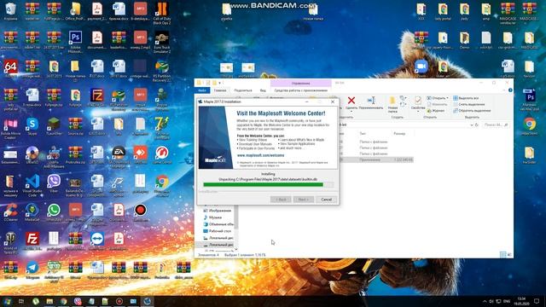Open Zoom desktop shortcut

[421, 68]
